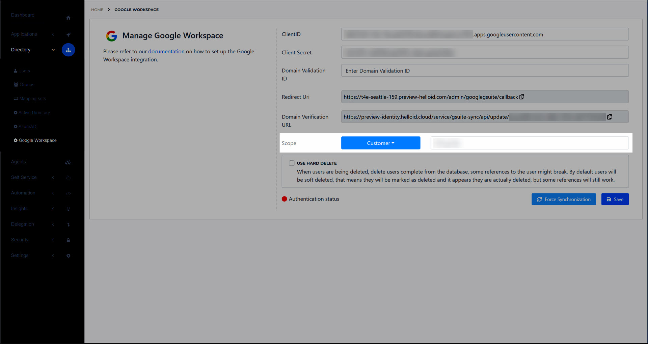The image size is (648, 344).
Task: Click the blue Directory sitemap icon
Action: 68,50
